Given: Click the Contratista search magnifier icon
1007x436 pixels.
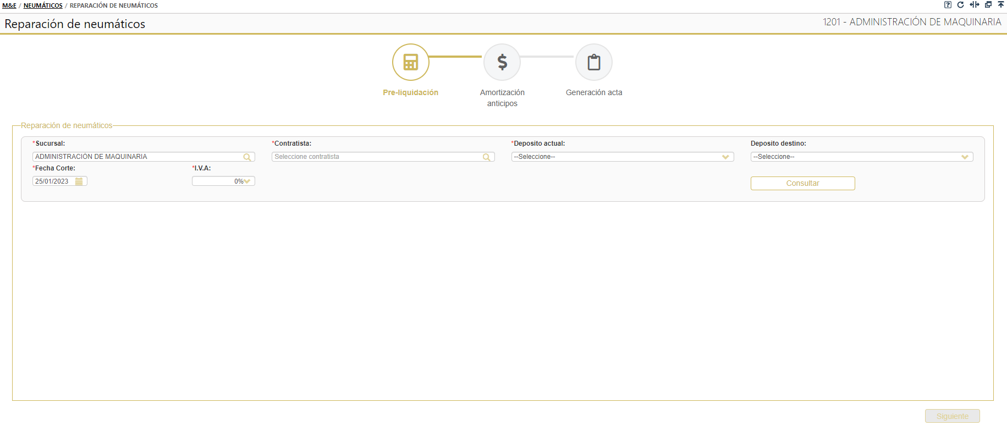Looking at the screenshot, I should [487, 157].
